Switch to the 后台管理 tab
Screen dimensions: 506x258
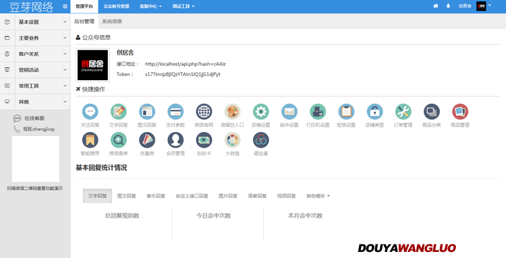[x=84, y=22]
